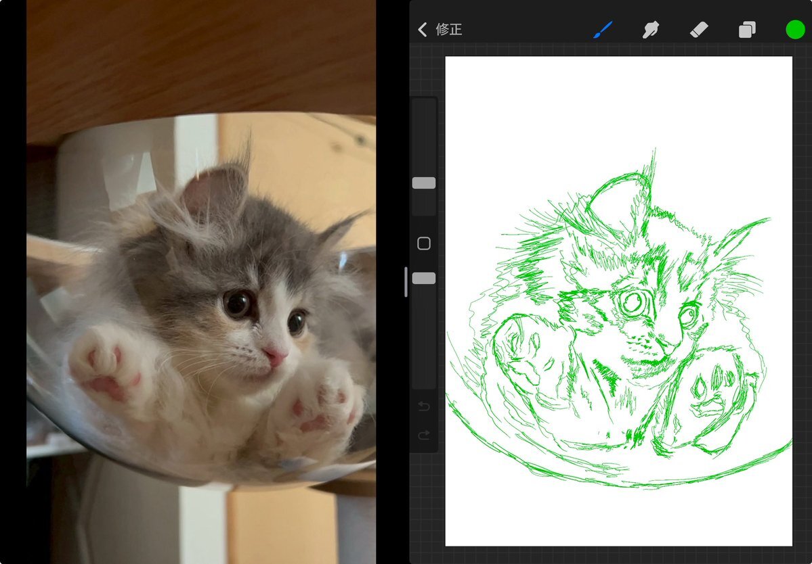Image resolution: width=812 pixels, height=564 pixels.
Task: Click the kitten reference photo
Action: [201, 282]
